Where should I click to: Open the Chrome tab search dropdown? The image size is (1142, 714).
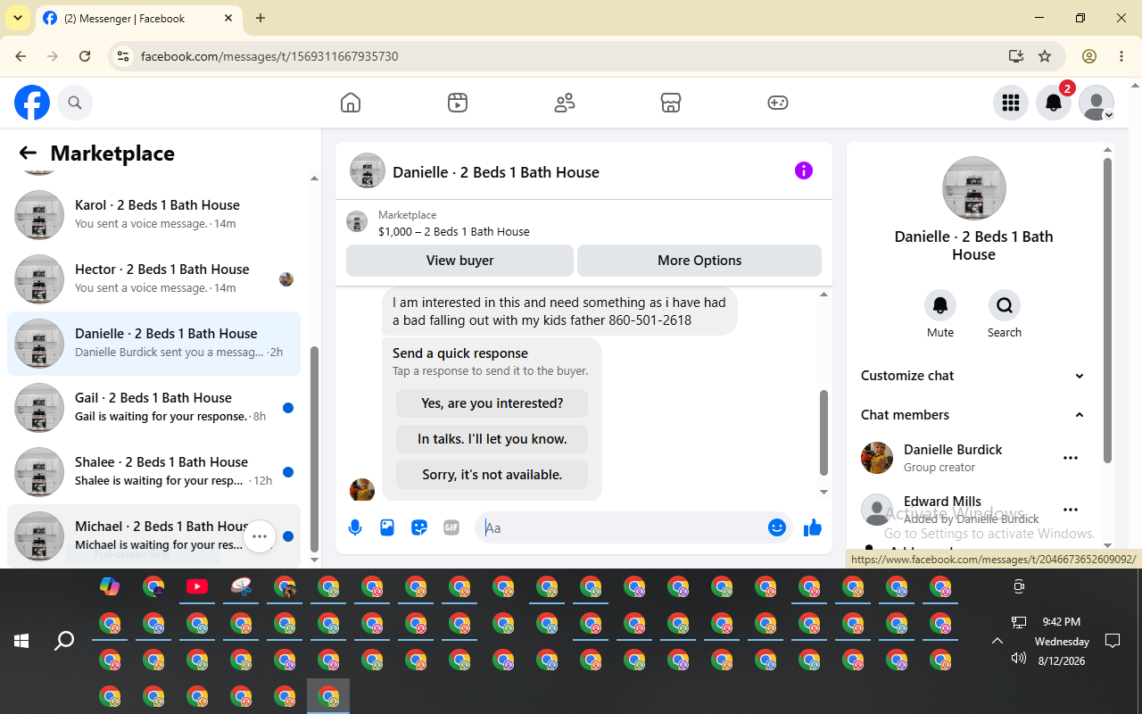(18, 18)
